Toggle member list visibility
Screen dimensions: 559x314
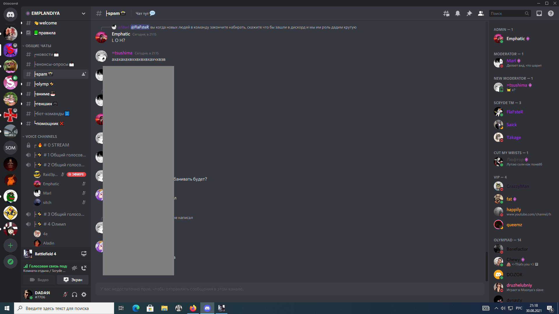(x=481, y=13)
